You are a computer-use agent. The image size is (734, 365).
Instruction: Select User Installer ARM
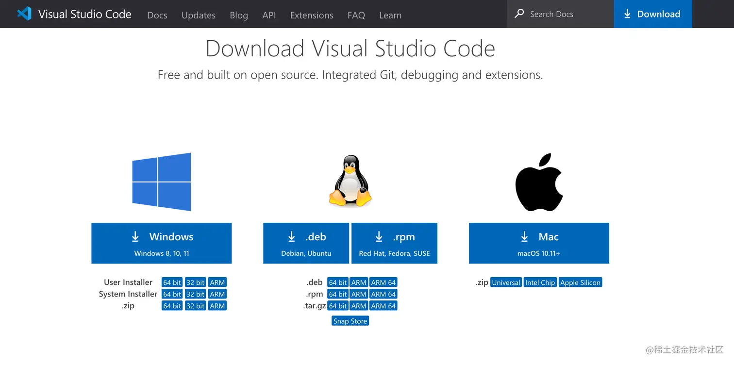tap(217, 282)
